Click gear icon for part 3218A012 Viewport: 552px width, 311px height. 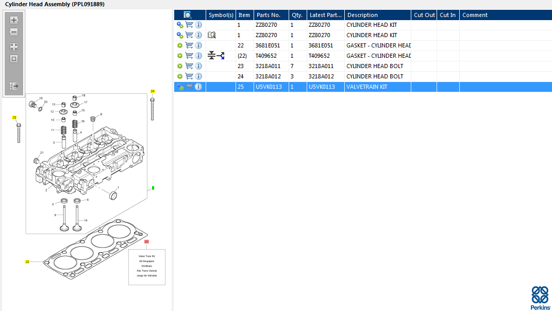pyautogui.click(x=180, y=76)
